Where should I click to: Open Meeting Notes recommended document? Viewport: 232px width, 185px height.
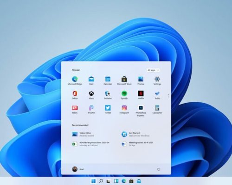(x=137, y=144)
